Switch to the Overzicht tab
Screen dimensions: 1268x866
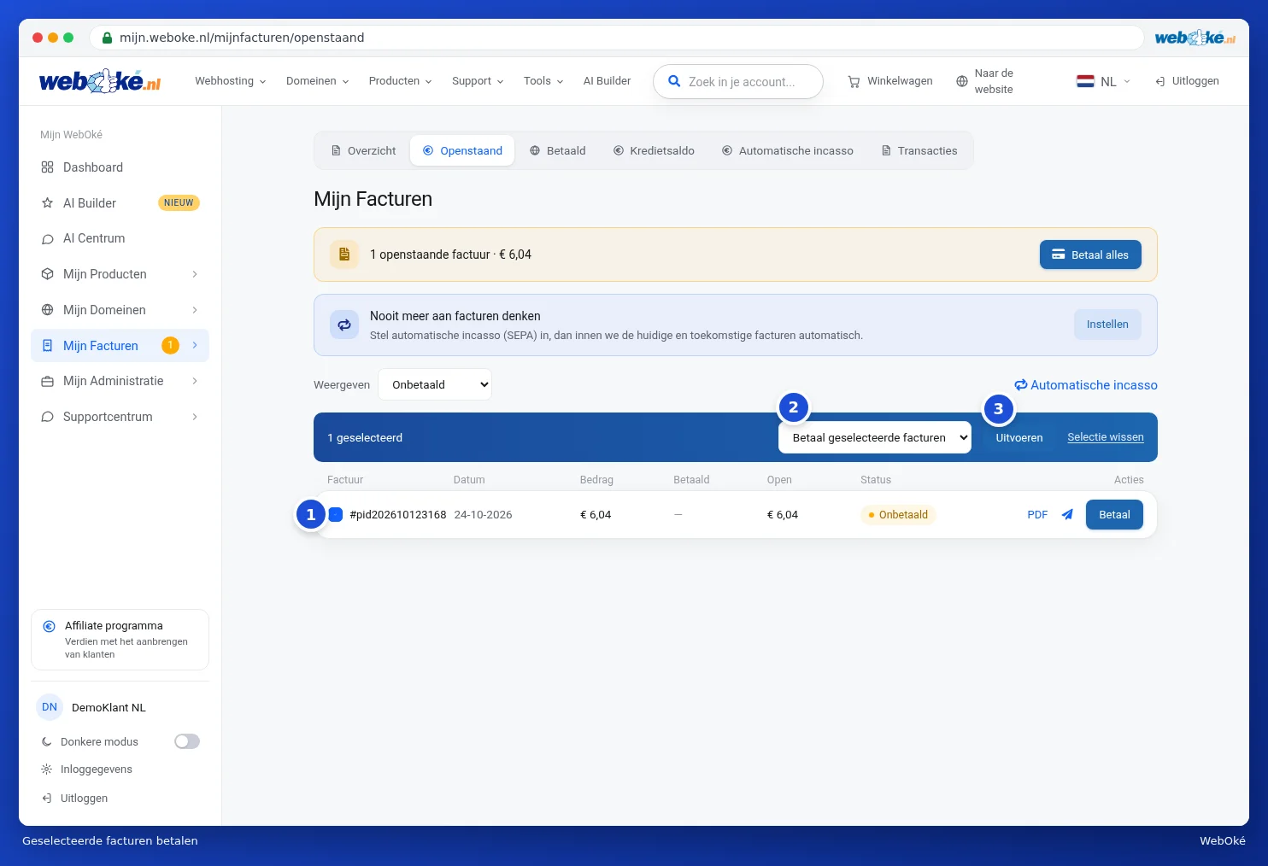pos(363,150)
